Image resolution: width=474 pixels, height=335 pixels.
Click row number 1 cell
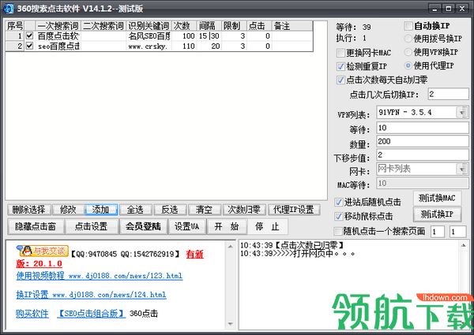[x=15, y=36]
